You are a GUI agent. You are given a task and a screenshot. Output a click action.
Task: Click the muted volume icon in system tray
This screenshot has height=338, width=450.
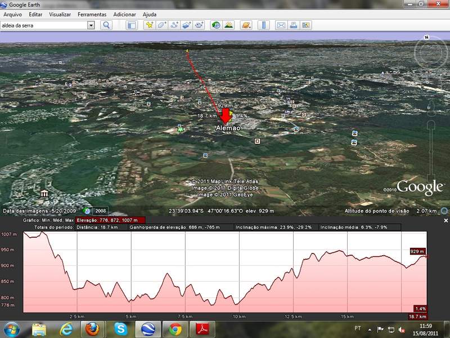click(402, 330)
